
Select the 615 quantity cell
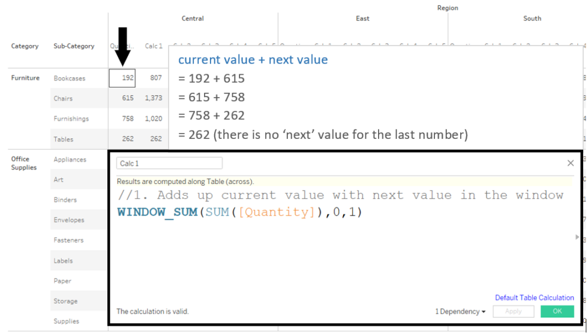127,98
